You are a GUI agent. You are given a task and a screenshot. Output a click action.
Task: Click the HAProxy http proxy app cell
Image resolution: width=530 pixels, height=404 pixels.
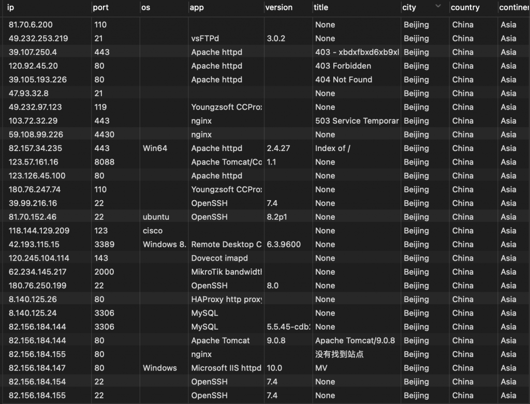point(227,300)
